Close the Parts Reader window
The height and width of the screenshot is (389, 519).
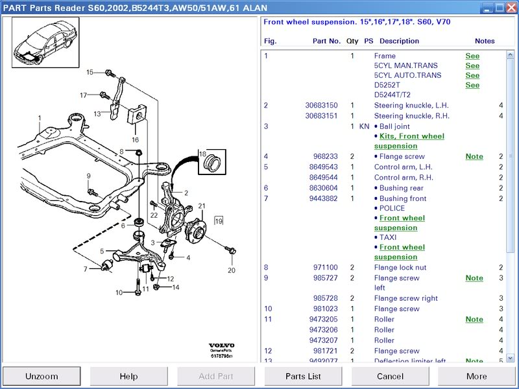click(x=511, y=7)
